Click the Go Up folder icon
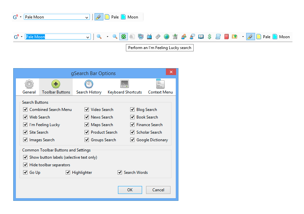The width and height of the screenshot is (304, 214). (x=235, y=37)
